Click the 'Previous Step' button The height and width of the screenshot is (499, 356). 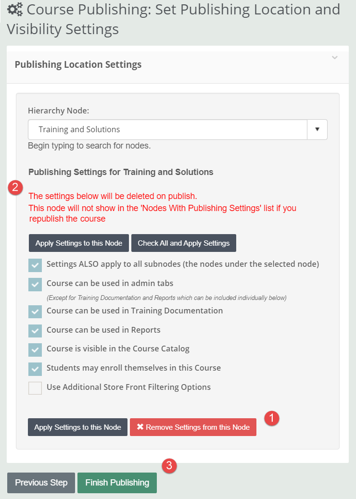[41, 483]
